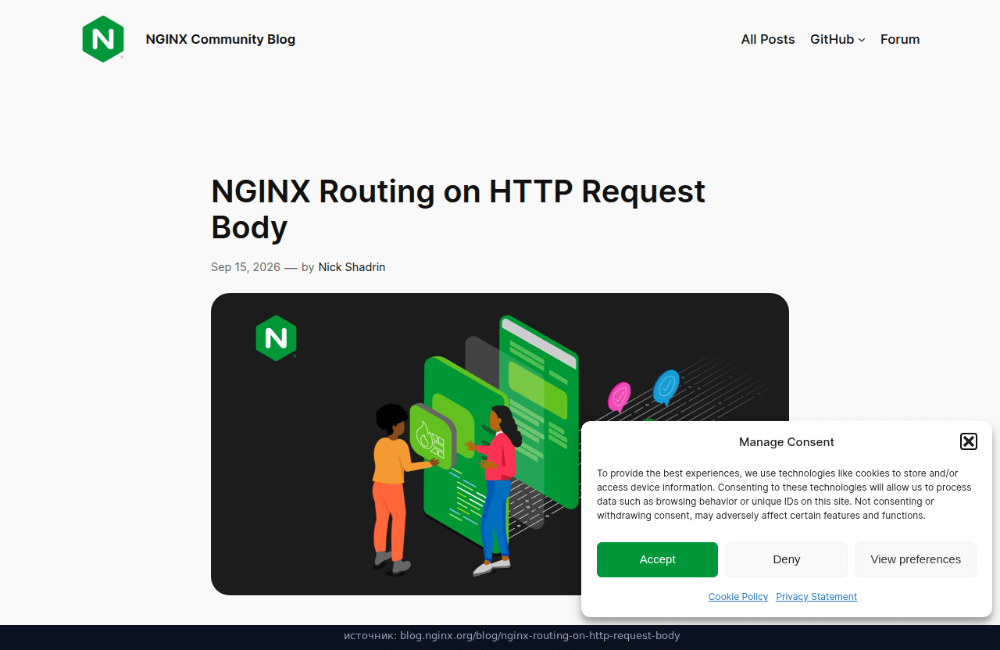Screen dimensions: 1000x650
Task: Open View preferences for cookies
Action: click(x=916, y=559)
